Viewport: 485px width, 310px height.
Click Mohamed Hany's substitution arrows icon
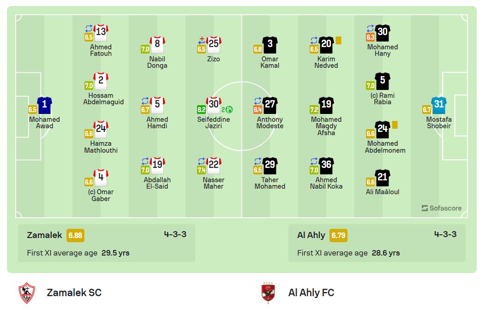point(370,28)
